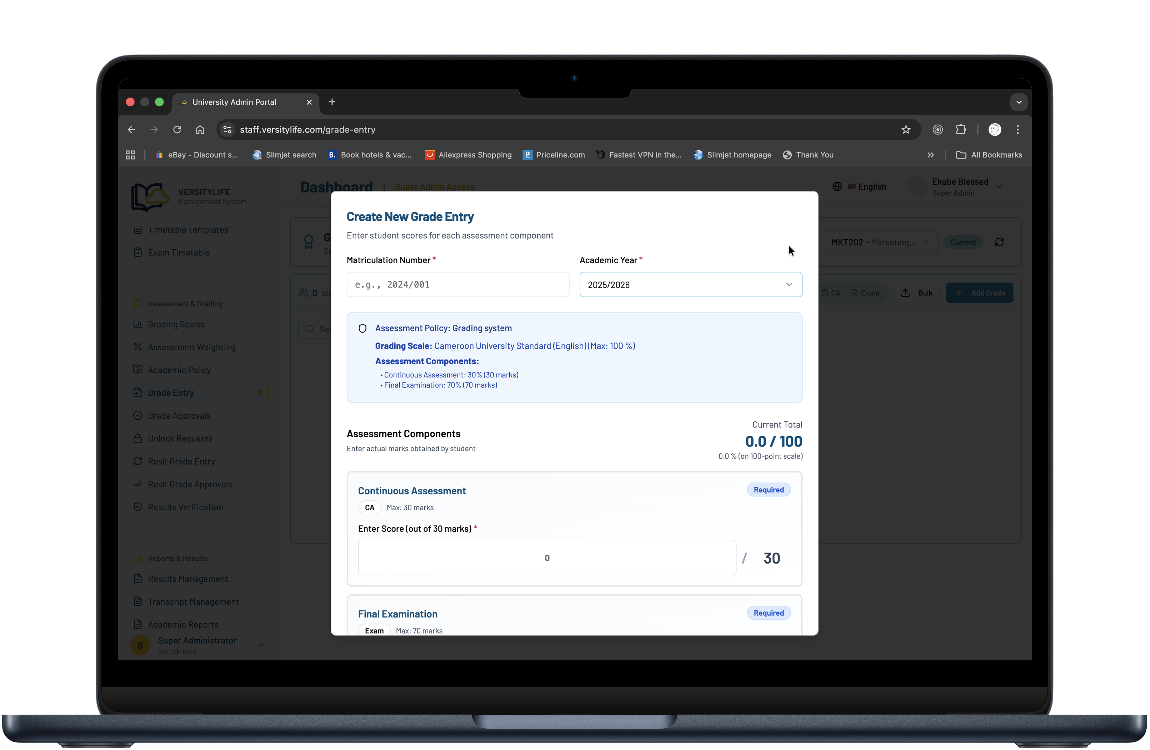Click the browser profile avatar icon
Viewport: 1150px width, 750px height.
coord(994,130)
